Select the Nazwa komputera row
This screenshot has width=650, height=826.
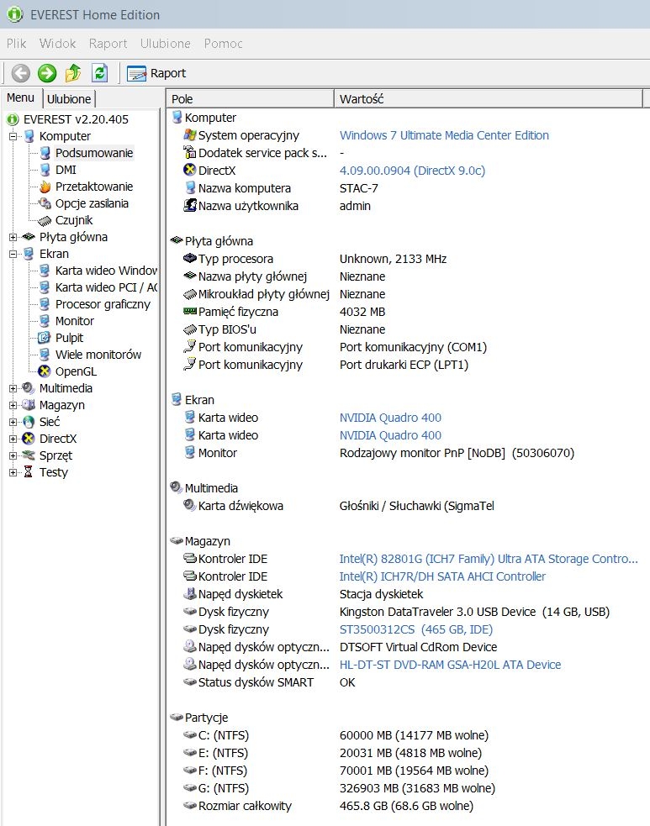(x=406, y=188)
